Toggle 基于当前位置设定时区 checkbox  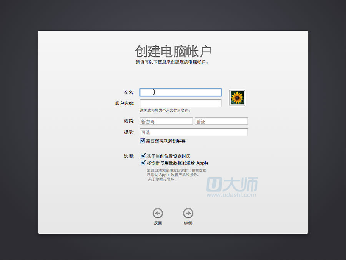point(143,156)
